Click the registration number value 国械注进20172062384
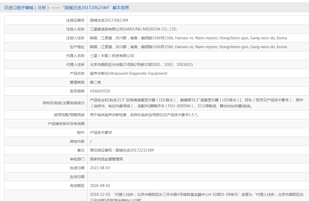 pos(109,20)
